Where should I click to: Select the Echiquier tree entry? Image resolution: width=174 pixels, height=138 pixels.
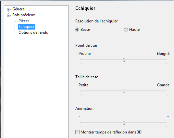tap(27, 27)
